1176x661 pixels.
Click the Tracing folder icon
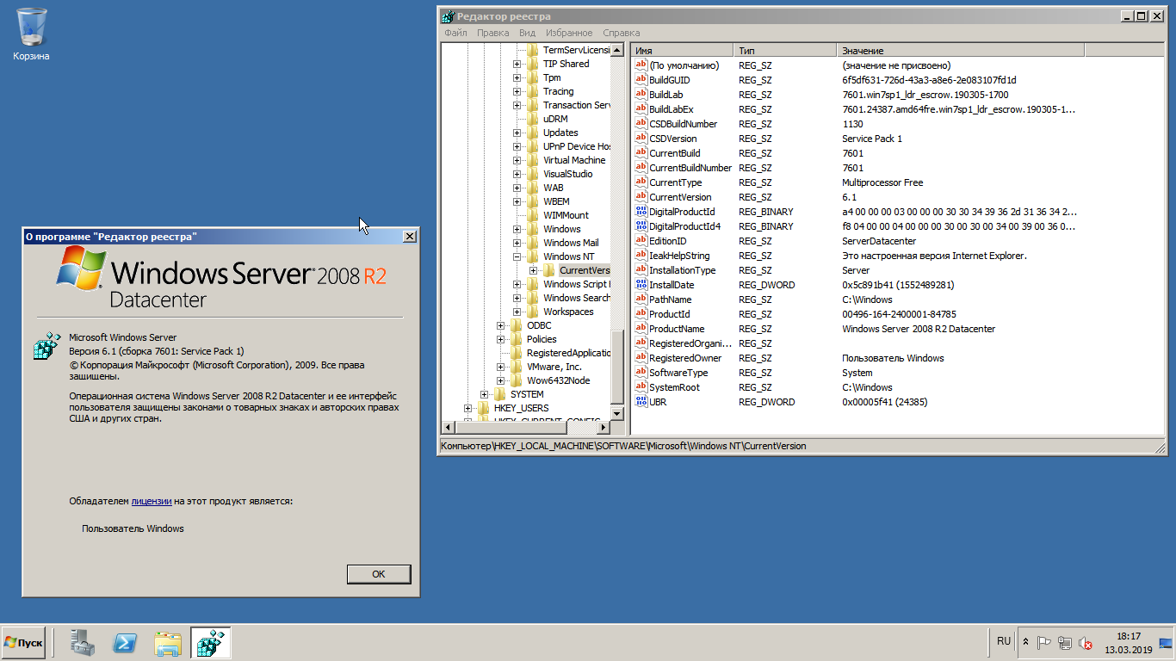pyautogui.click(x=533, y=91)
